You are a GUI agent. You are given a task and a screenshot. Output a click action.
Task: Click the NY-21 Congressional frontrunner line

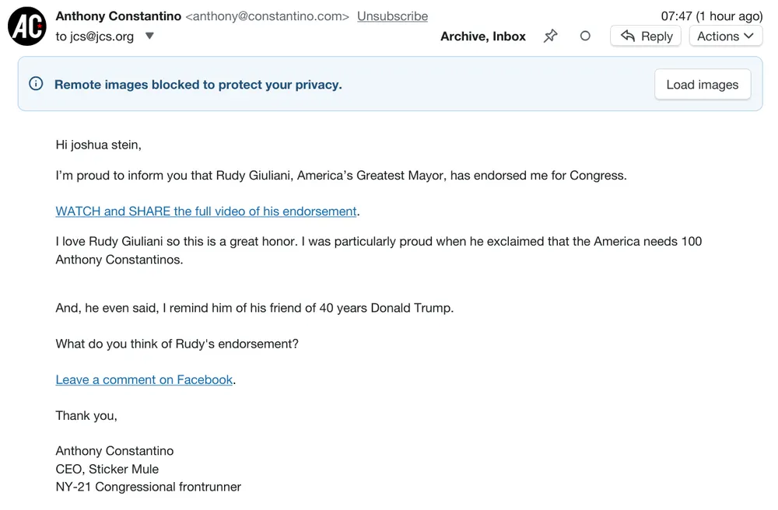[x=148, y=487]
